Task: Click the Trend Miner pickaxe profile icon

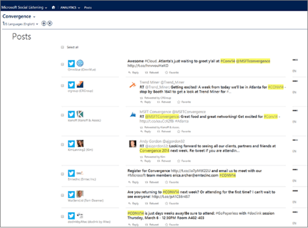Action: (133, 85)
